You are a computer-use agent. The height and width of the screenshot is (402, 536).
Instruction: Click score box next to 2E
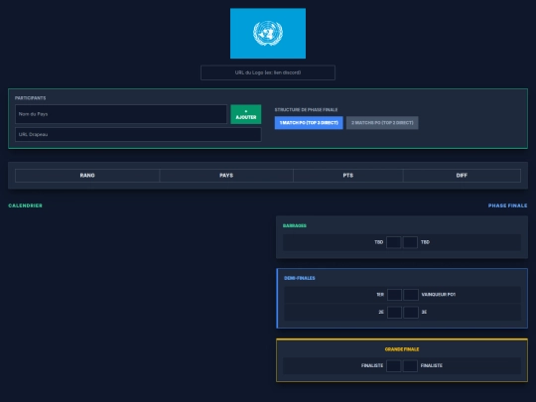click(x=394, y=312)
